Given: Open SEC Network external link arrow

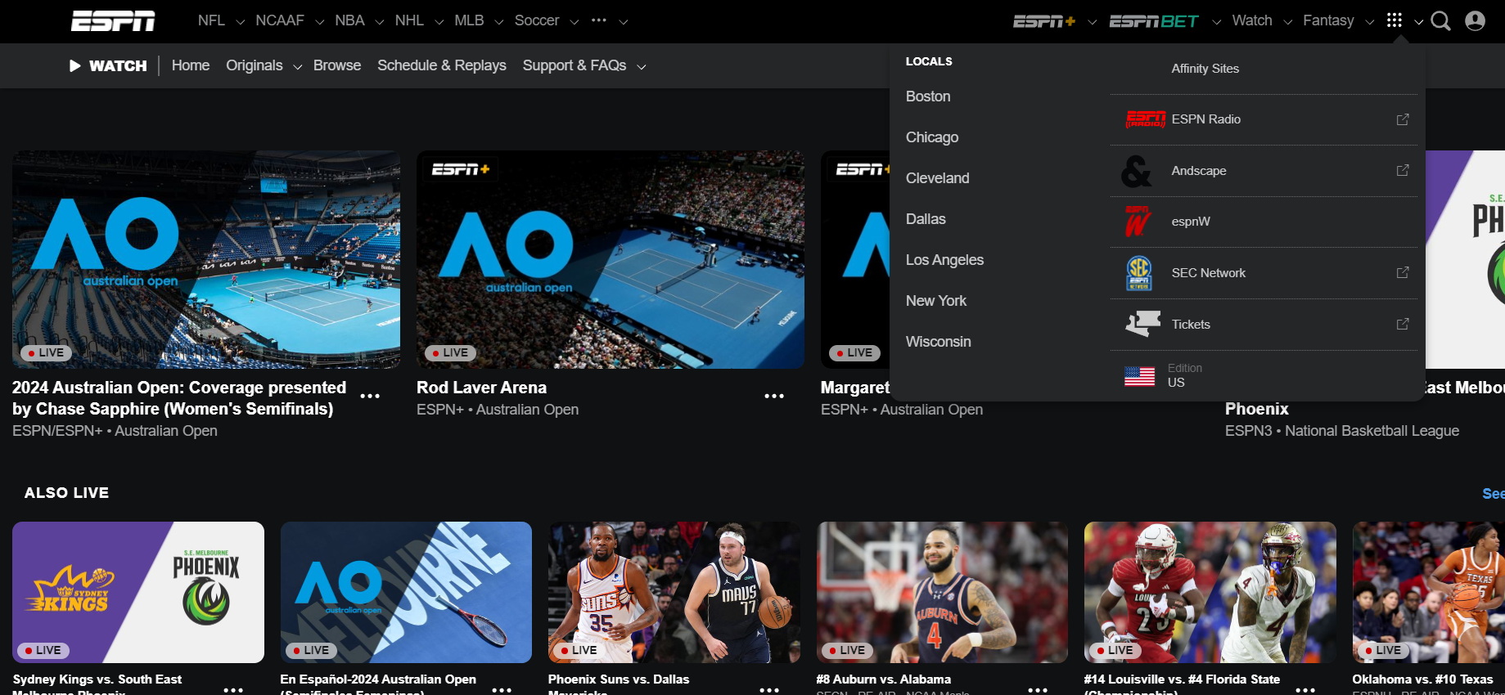Looking at the screenshot, I should tap(1403, 272).
